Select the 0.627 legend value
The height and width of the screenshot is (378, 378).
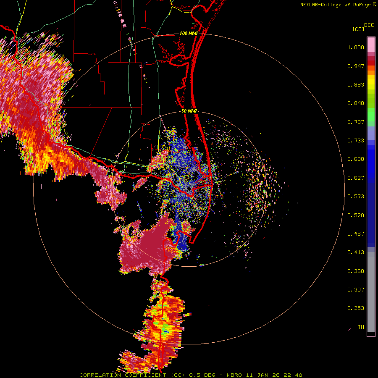click(x=356, y=178)
